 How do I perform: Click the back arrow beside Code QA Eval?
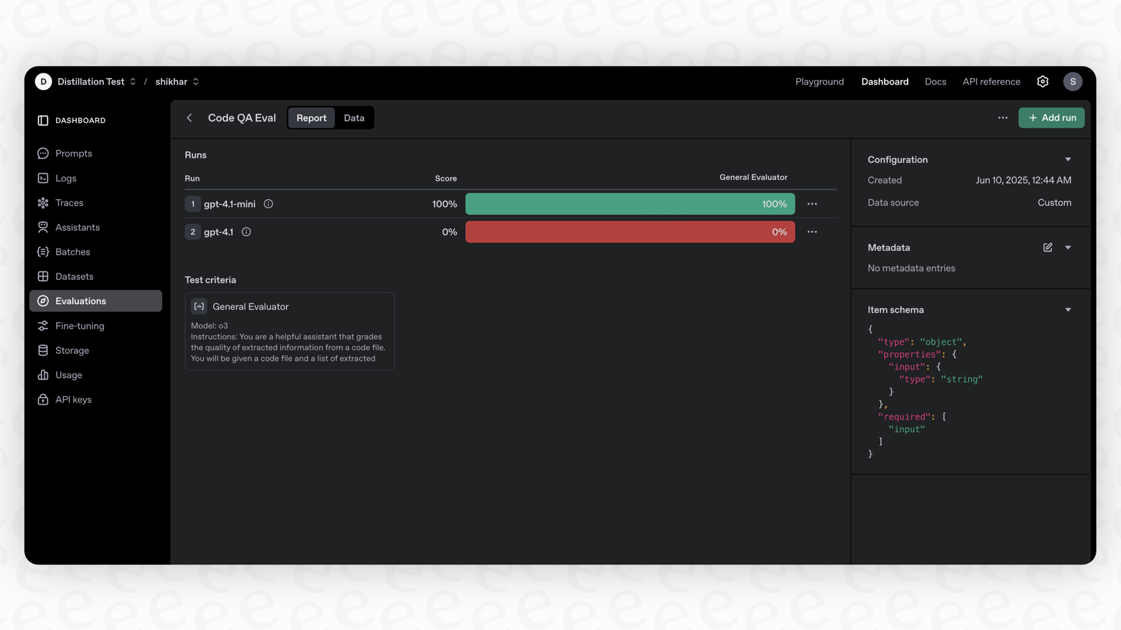click(x=190, y=118)
